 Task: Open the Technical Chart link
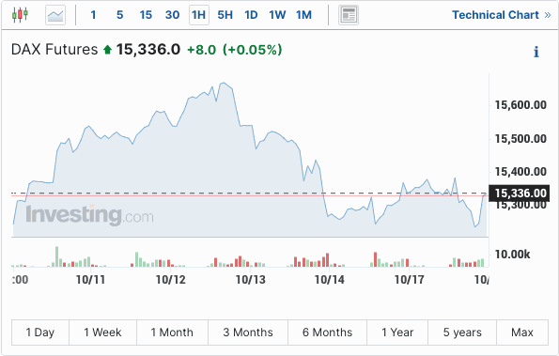(502, 15)
